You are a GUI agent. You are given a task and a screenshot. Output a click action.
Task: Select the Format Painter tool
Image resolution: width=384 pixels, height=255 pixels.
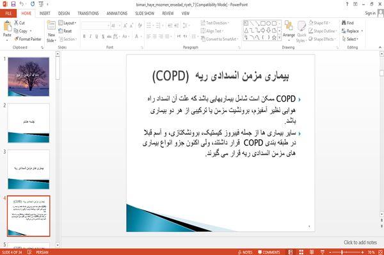point(28,39)
